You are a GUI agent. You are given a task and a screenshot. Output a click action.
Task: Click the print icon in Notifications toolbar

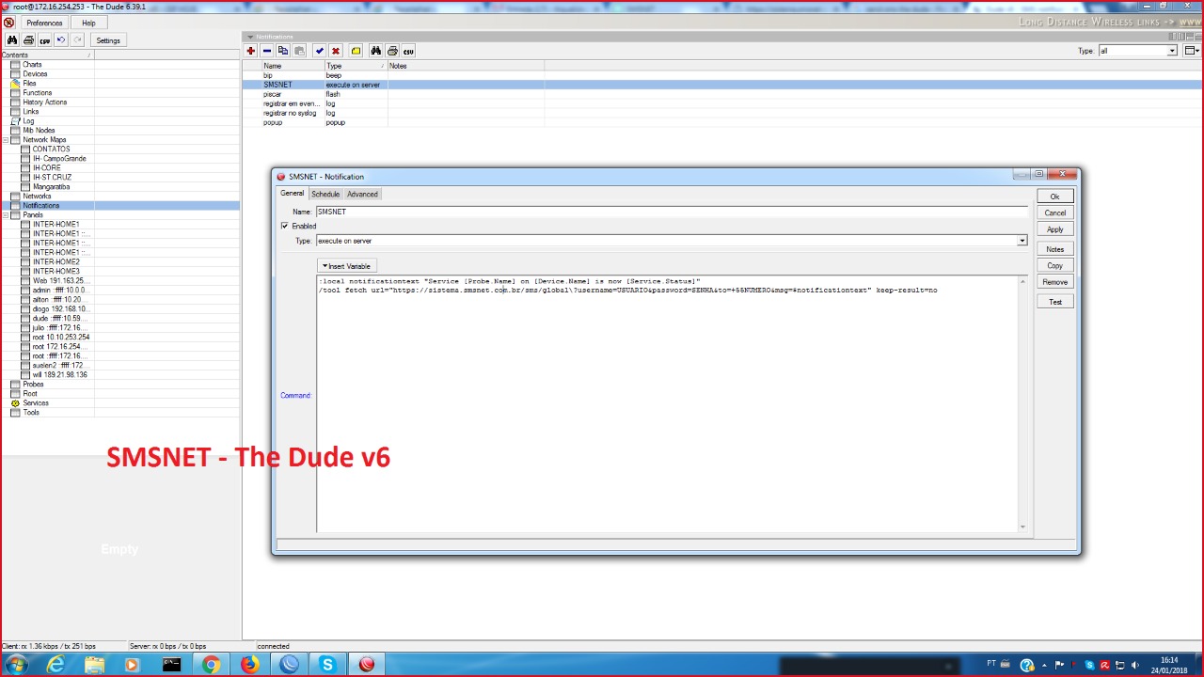point(392,51)
